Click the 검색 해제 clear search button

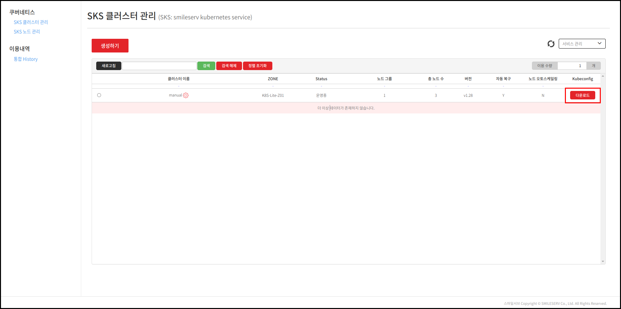[229, 66]
